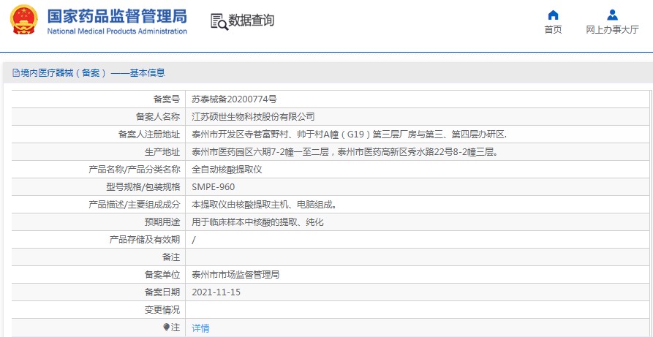Open the 详情 details link
The width and height of the screenshot is (653, 337).
coord(201,327)
